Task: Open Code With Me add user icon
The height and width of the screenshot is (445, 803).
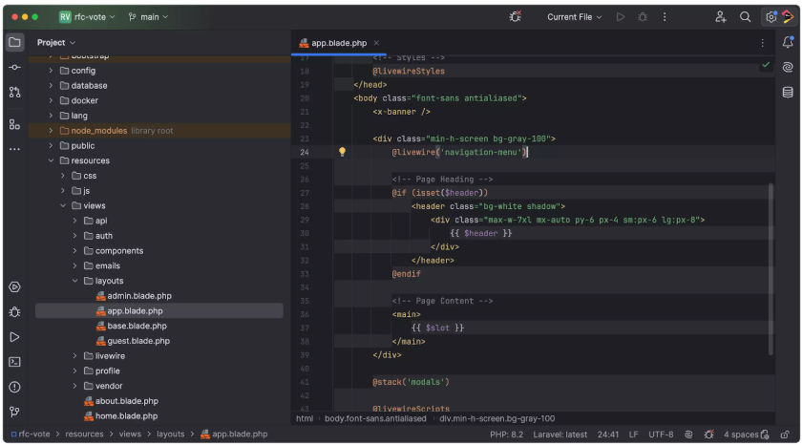Action: [x=721, y=17]
